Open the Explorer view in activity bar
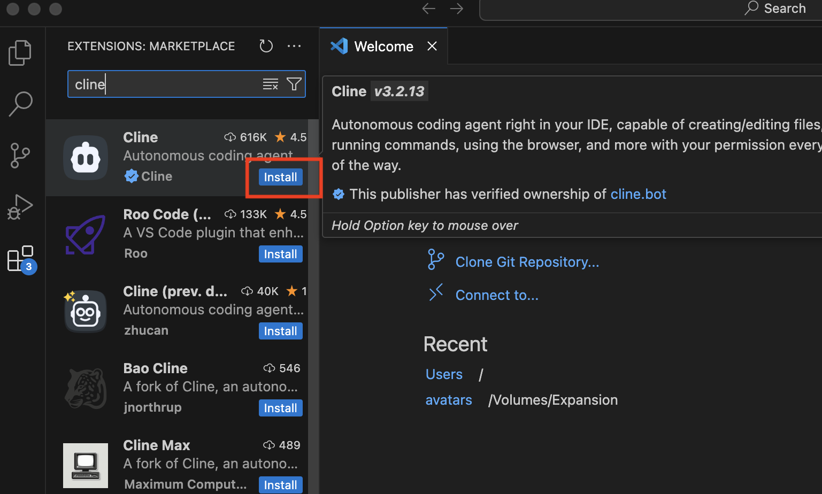This screenshot has width=822, height=494. 20,52
